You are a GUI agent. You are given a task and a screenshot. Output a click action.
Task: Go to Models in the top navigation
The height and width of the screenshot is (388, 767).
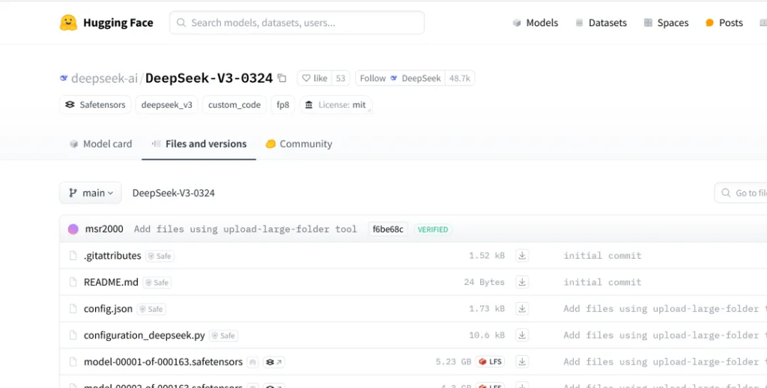[535, 23]
